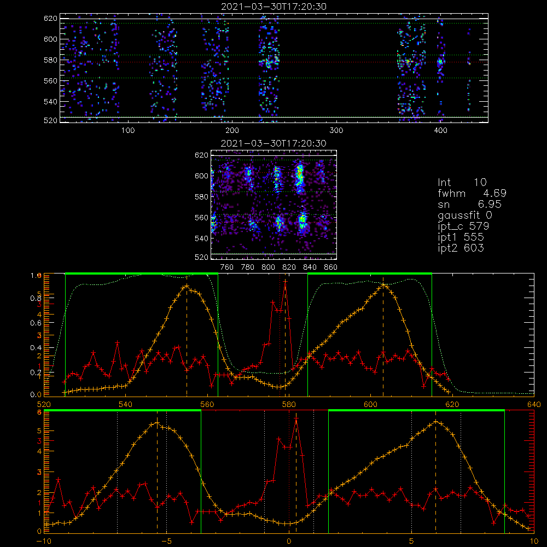This screenshot has width=547, height=547.
Task: Click the timestamp title above the small zoomed image
Action: [x=273, y=143]
